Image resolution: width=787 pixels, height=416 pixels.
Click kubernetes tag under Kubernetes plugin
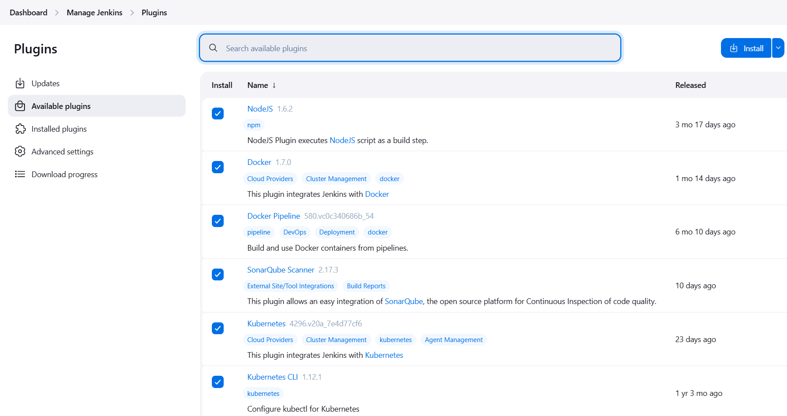(396, 340)
